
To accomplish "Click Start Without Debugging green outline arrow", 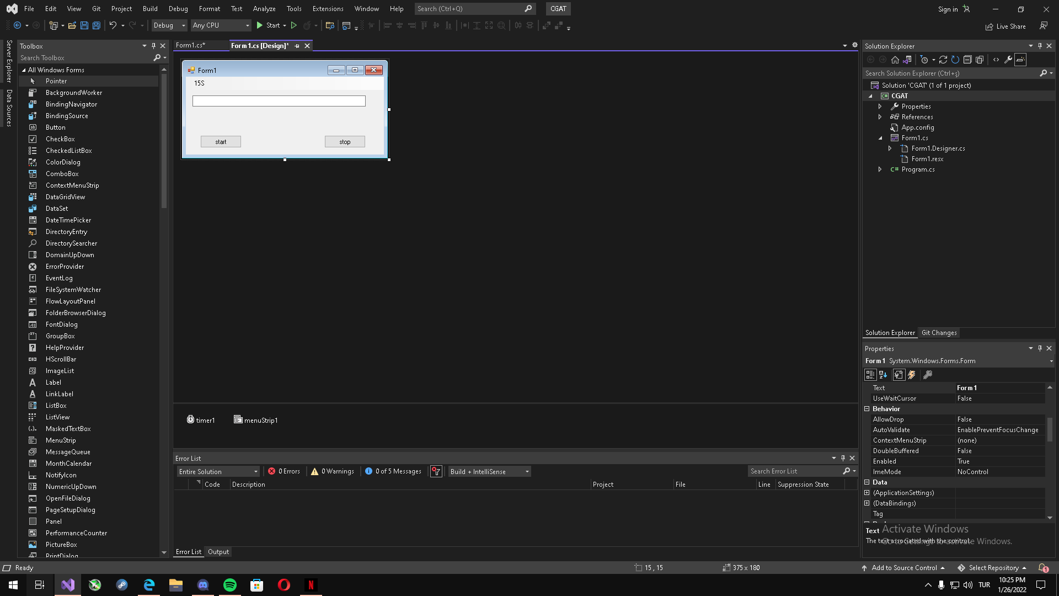I will [x=294, y=25].
